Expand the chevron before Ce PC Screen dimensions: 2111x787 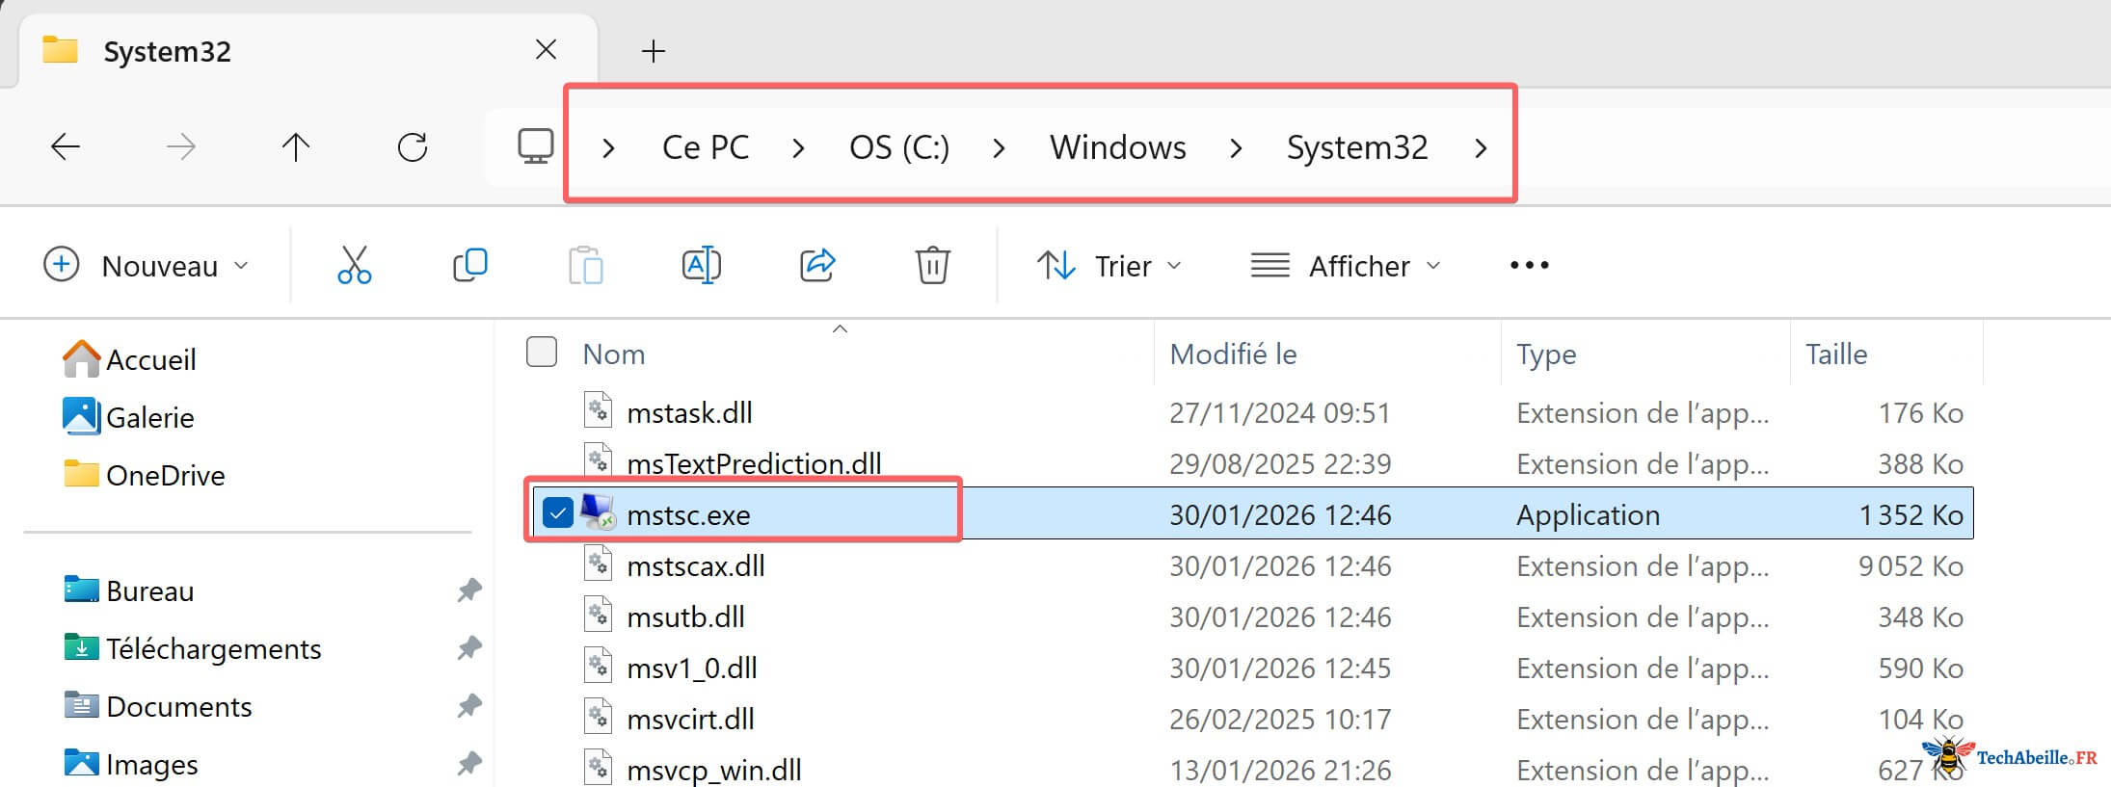[608, 147]
